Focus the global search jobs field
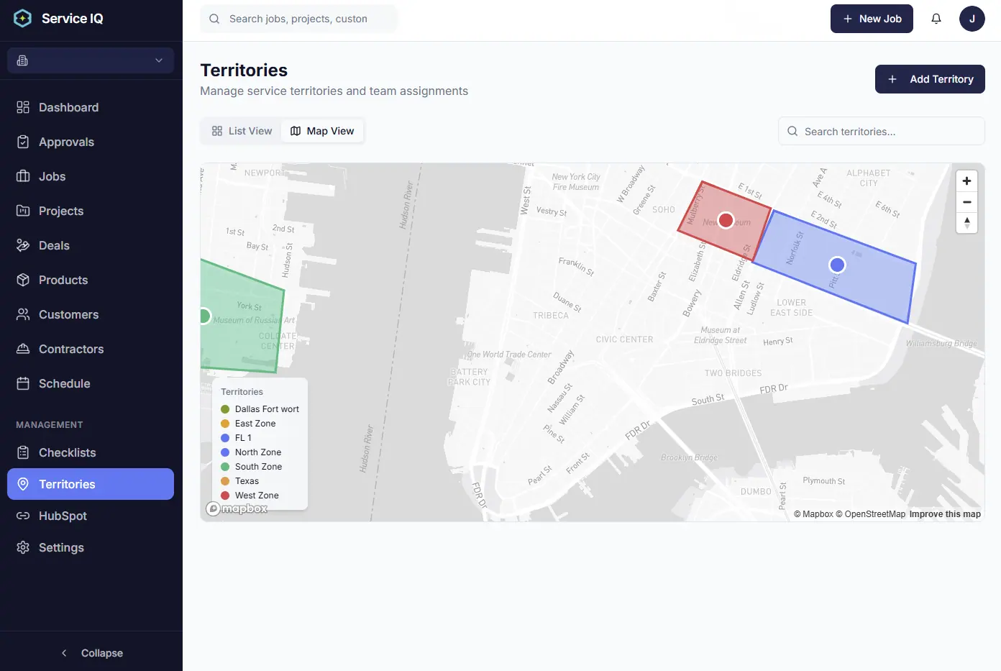1001x671 pixels. (x=298, y=19)
